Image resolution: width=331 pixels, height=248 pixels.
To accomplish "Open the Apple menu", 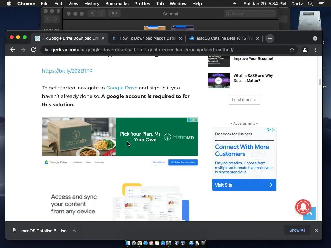I will 9,4.
